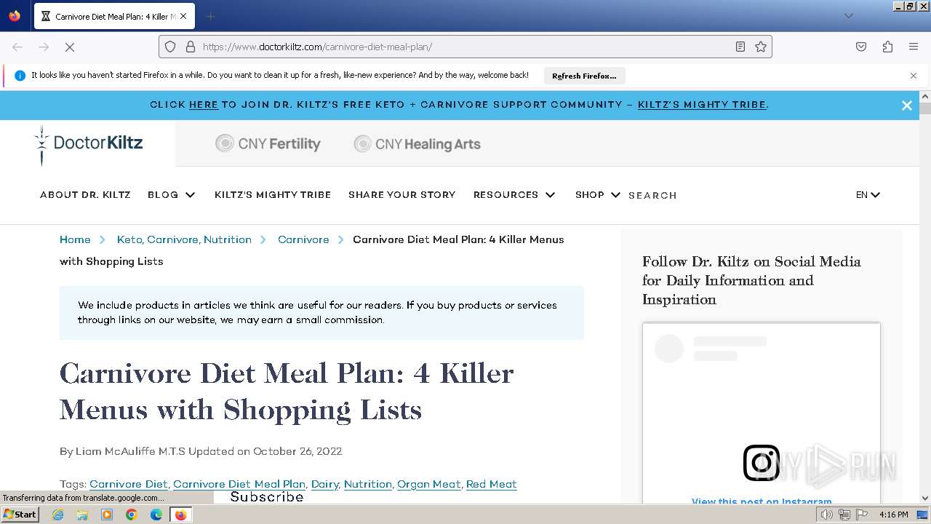Click the Refresh Firefox button
This screenshot has width=931, height=524.
584,76
